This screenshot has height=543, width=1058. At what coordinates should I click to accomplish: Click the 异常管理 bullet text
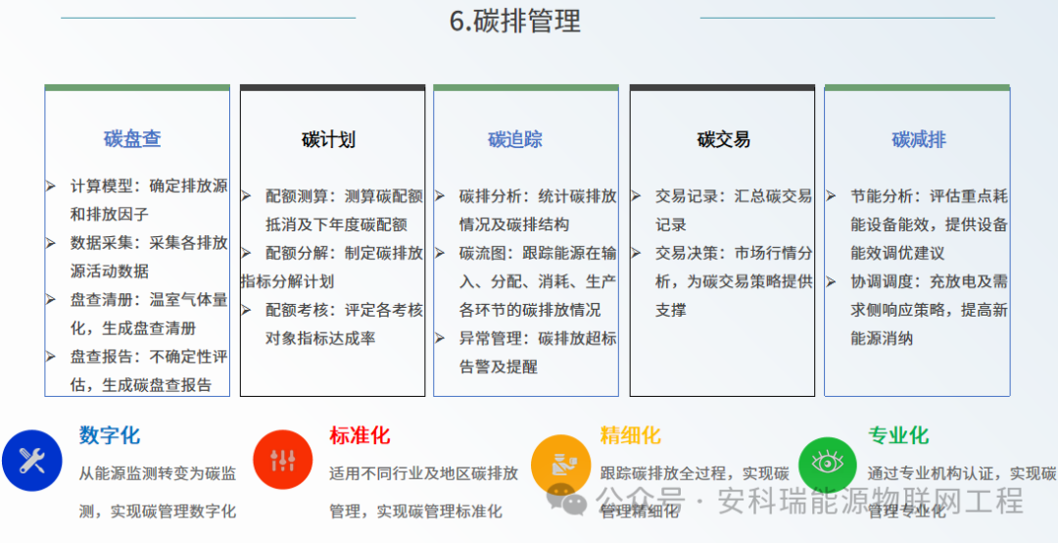[538, 353]
